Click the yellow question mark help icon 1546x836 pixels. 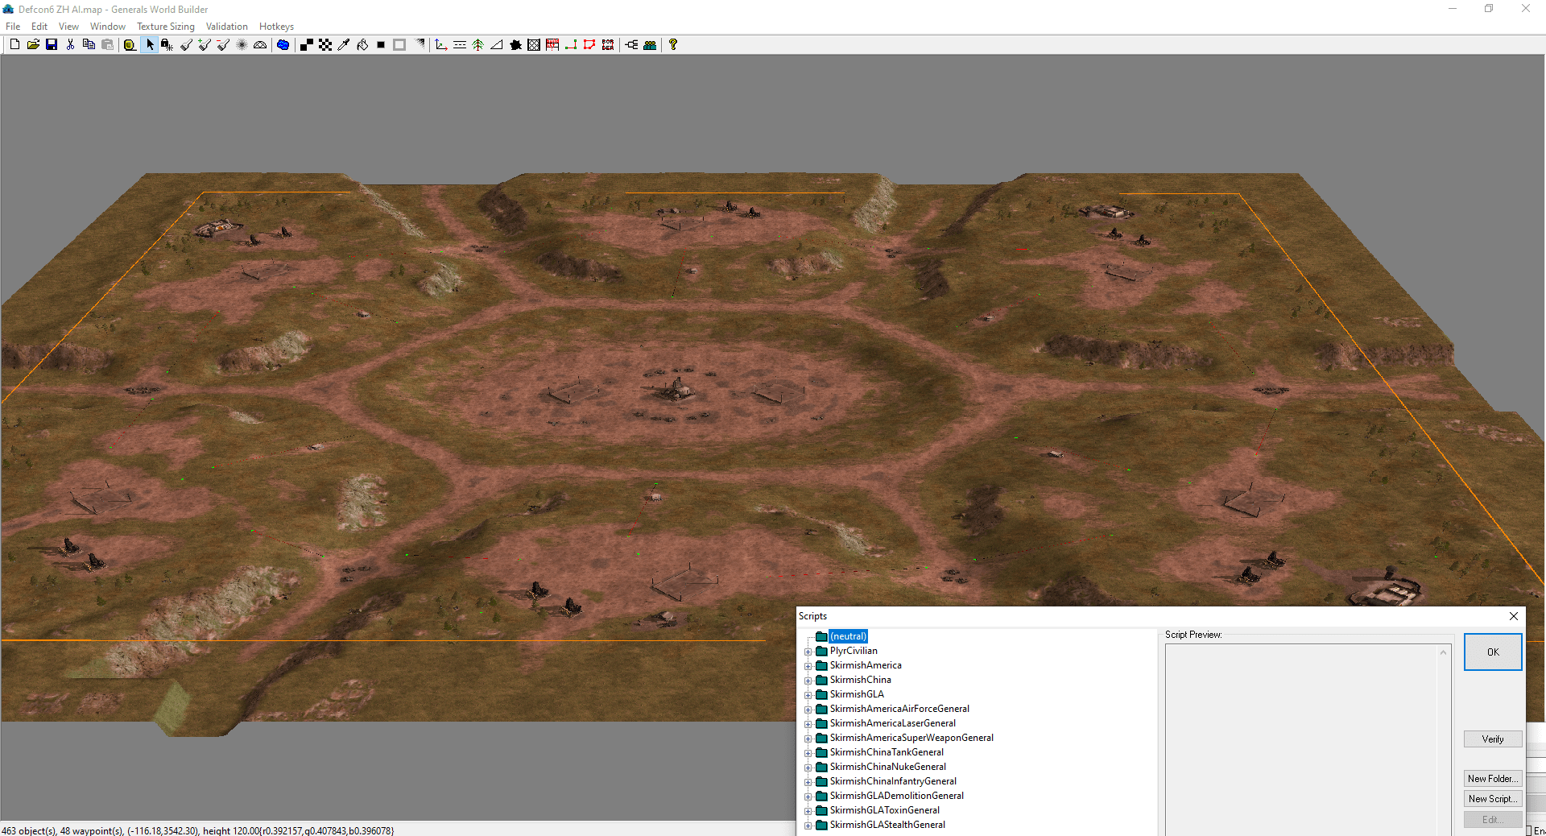673,45
